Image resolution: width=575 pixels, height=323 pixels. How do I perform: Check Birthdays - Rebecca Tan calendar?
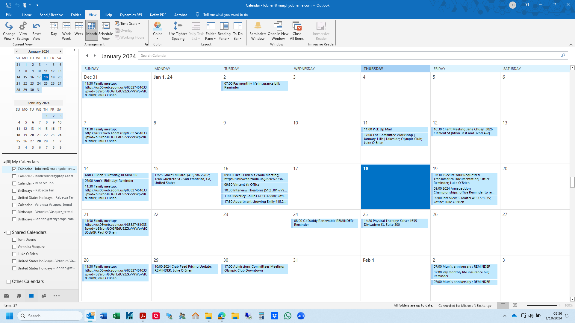[x=14, y=190]
